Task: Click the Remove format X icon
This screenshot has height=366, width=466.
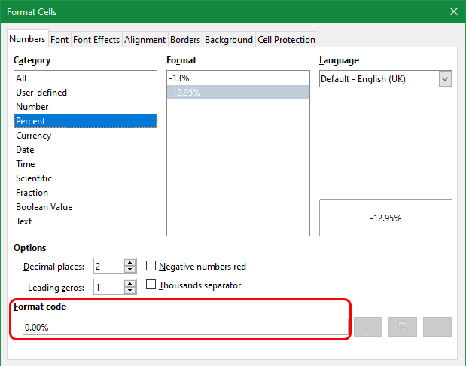Action: pyautogui.click(x=437, y=327)
